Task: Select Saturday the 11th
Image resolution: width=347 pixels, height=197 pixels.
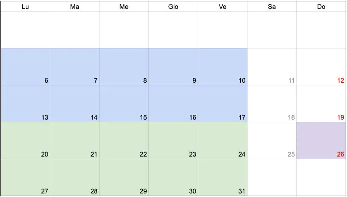Action: [x=272, y=67]
